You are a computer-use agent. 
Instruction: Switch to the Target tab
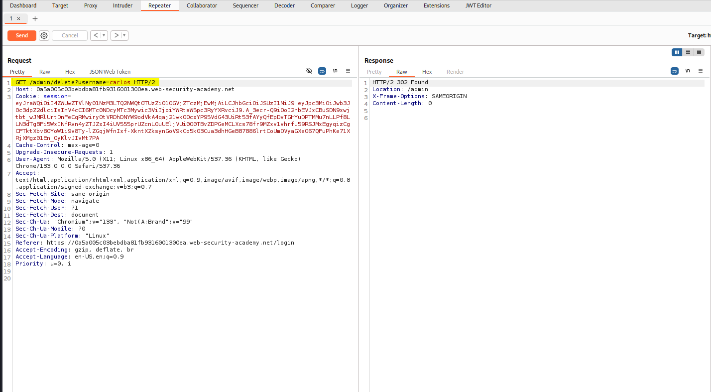point(60,5)
